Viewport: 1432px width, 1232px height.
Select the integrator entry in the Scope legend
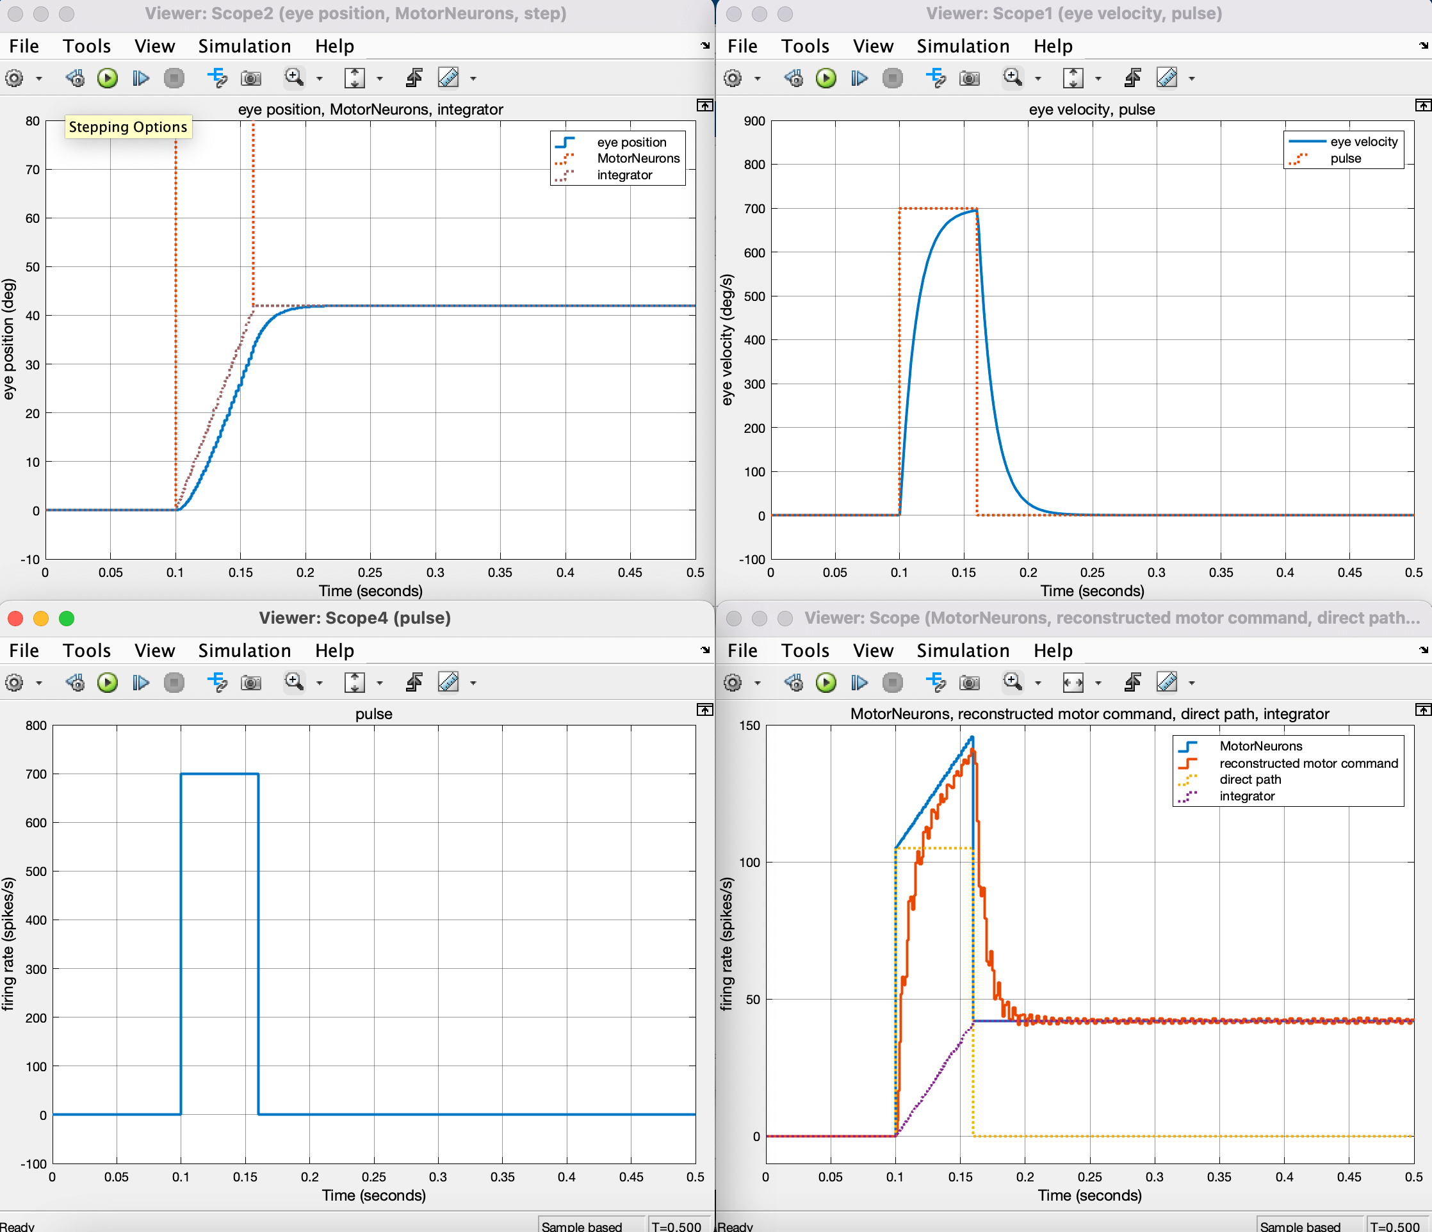click(x=1246, y=796)
